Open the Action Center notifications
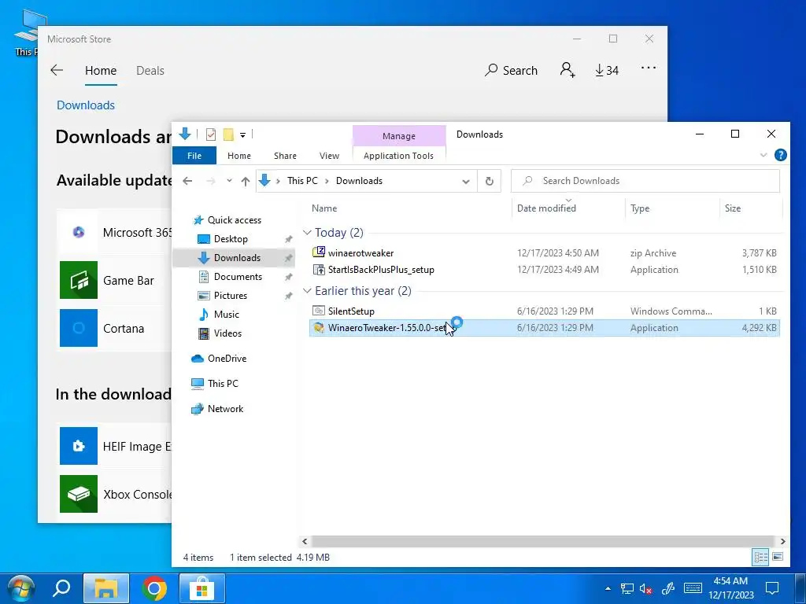Viewport: 806px width, 604px height. [x=772, y=588]
